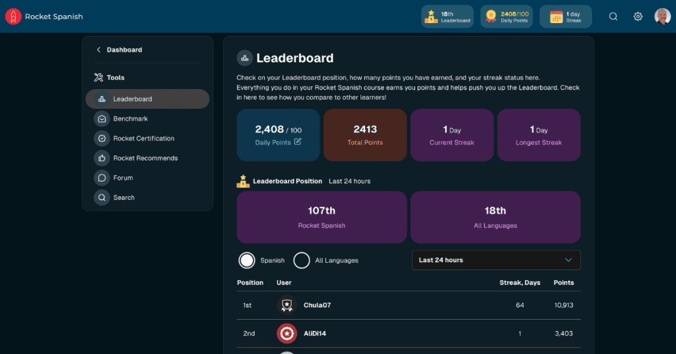Viewport: 676px width, 354px height.
Task: Click the Forum chat bubble icon
Action: (x=102, y=178)
